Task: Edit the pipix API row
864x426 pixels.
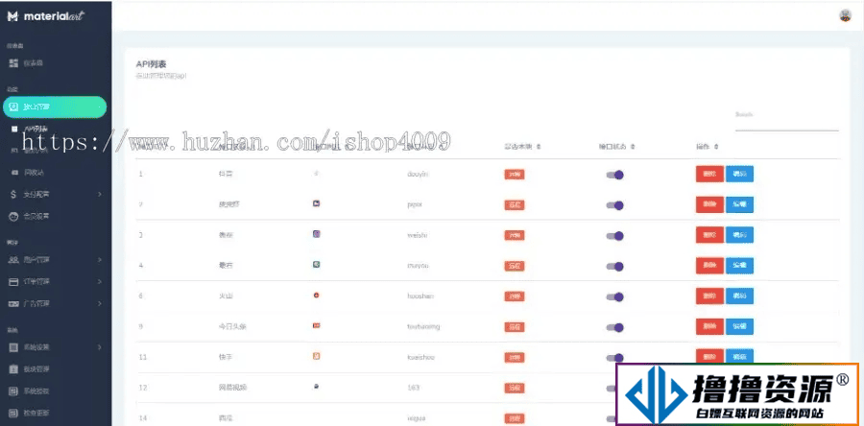Action: (739, 204)
